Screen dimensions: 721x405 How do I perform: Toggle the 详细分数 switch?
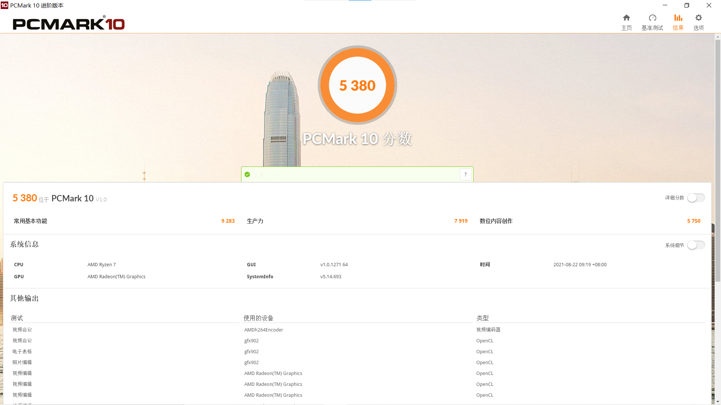[x=696, y=198]
